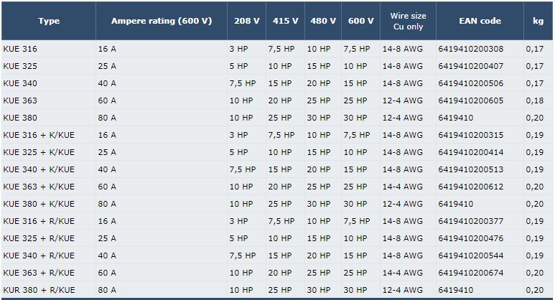The width and height of the screenshot is (555, 300).
Task: Click EAN code 6419410200407
Action: [x=471, y=66]
